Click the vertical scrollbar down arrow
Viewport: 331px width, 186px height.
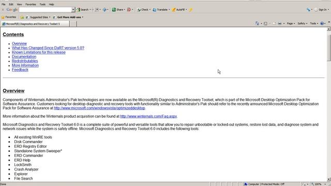[329, 179]
